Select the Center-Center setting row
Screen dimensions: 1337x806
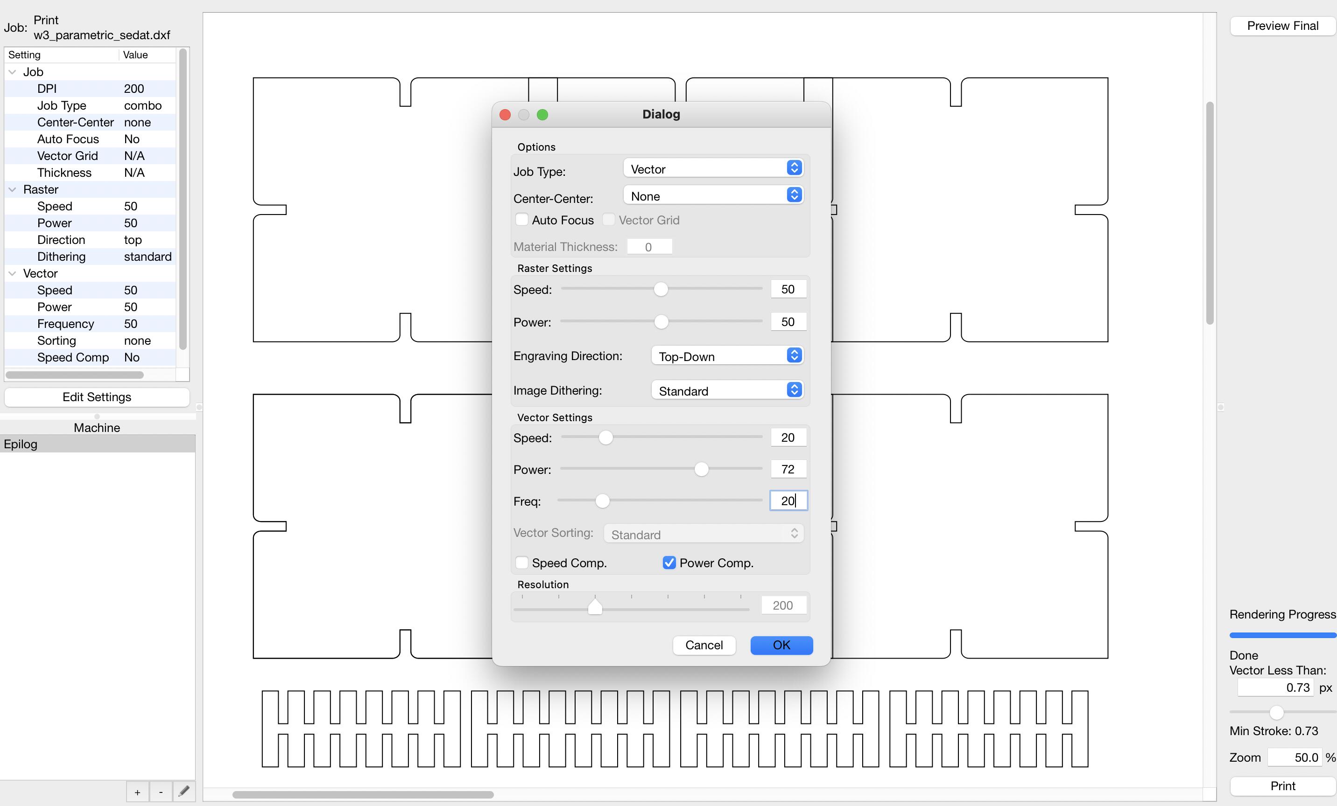tap(90, 123)
